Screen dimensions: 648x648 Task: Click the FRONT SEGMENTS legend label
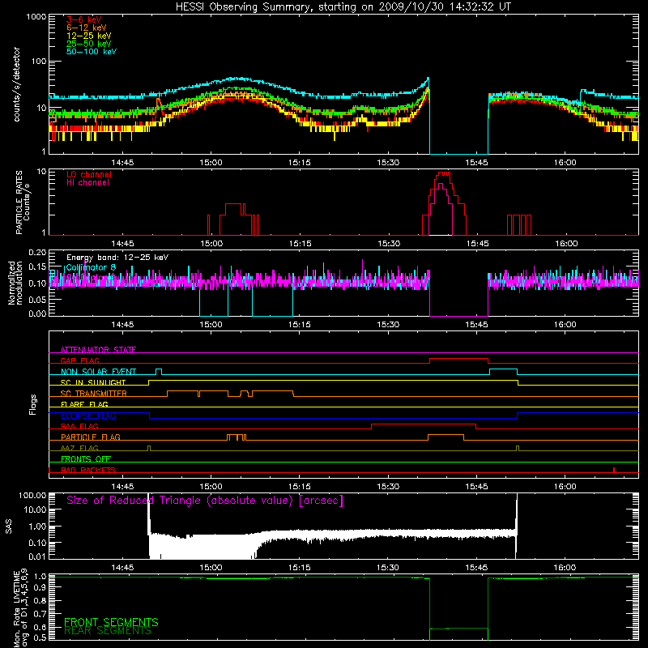(111, 622)
